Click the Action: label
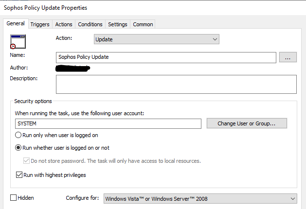 (x=64, y=38)
